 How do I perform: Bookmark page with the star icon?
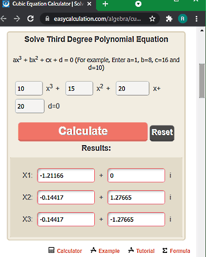tap(152, 19)
